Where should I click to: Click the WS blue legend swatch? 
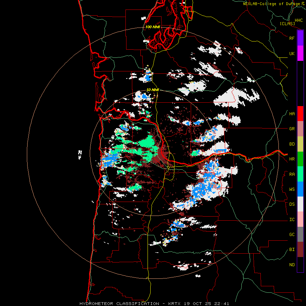coord(300,189)
